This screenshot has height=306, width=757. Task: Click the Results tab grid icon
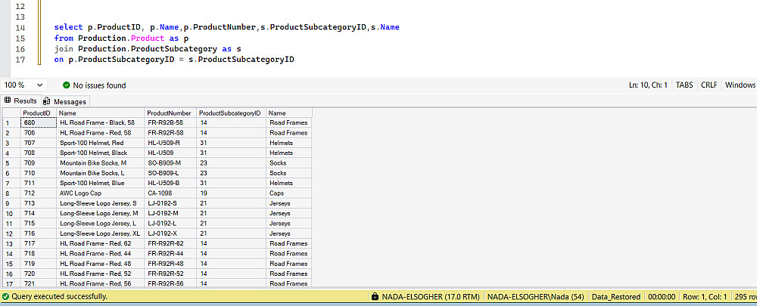[8, 100]
